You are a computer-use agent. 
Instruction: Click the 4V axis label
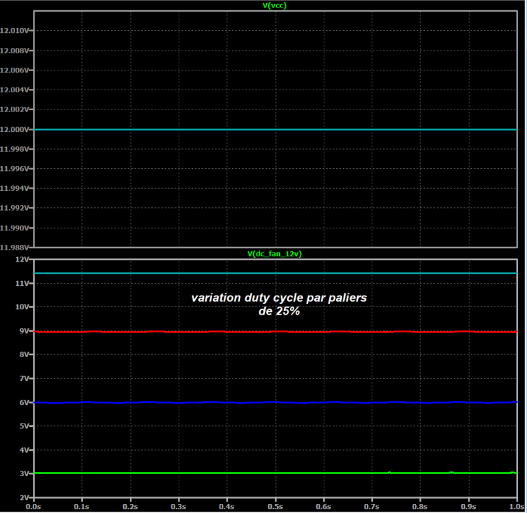[x=25, y=450]
